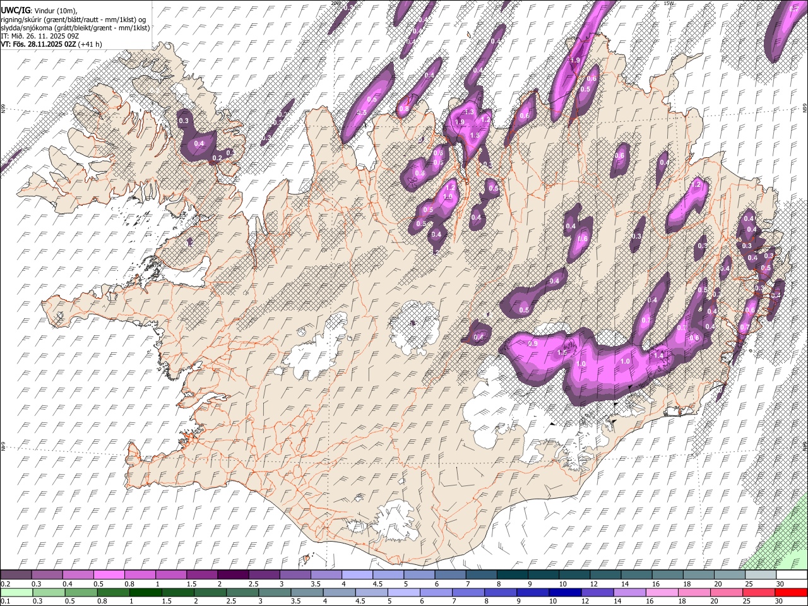Click the title text 'UWC/IG: Vindur (10m),'
The height and width of the screenshot is (606, 808).
coord(39,11)
